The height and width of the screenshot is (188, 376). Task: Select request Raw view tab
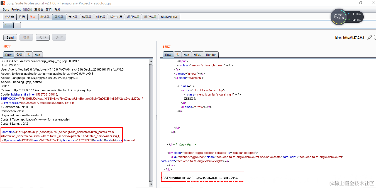coord(9,55)
